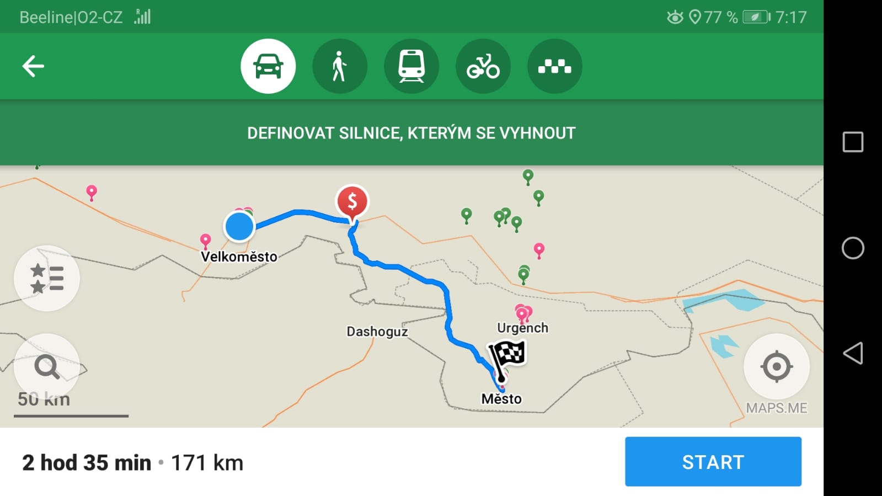Open Definovat silnice, kterým se vyhnout
The height and width of the screenshot is (496, 882).
(411, 133)
